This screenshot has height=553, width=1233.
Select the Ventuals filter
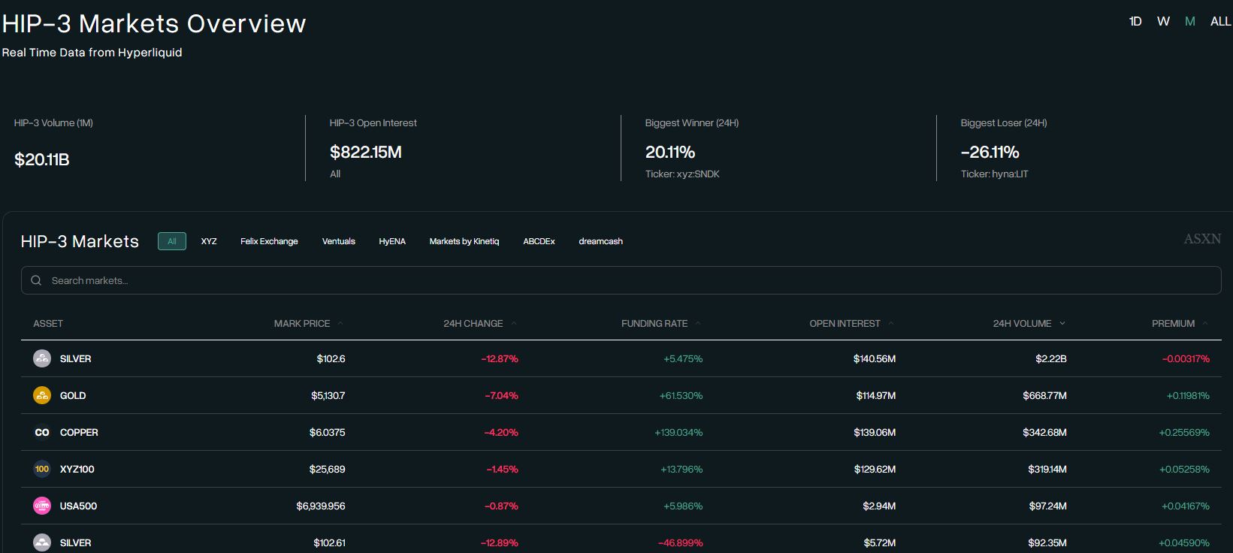click(x=338, y=241)
